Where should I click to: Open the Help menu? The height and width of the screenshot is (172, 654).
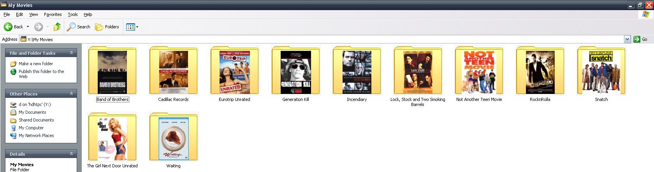pos(88,14)
